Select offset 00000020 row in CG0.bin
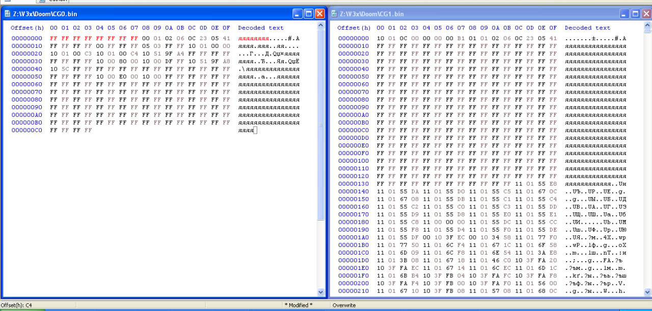 click(x=27, y=53)
